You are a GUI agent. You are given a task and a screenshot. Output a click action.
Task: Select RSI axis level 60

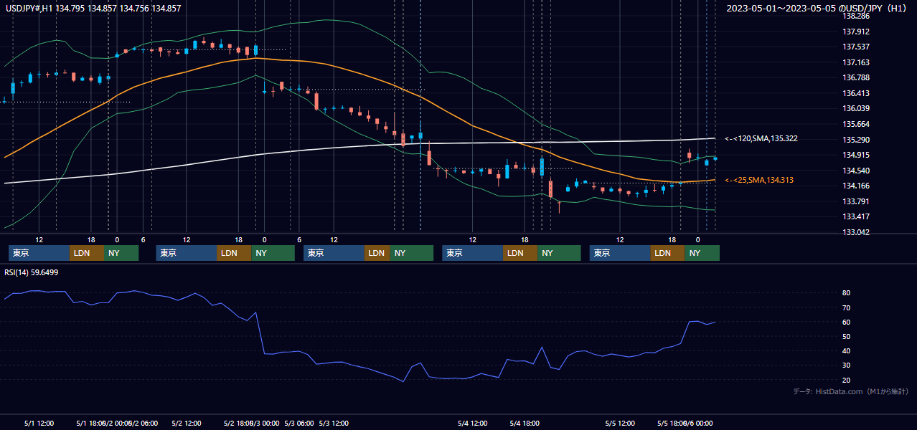coord(847,322)
